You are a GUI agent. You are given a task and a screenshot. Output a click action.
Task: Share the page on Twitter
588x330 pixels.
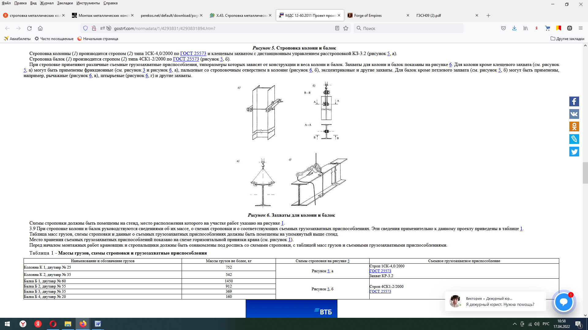574,152
